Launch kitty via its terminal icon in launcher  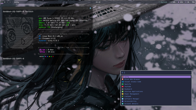point(123,77)
